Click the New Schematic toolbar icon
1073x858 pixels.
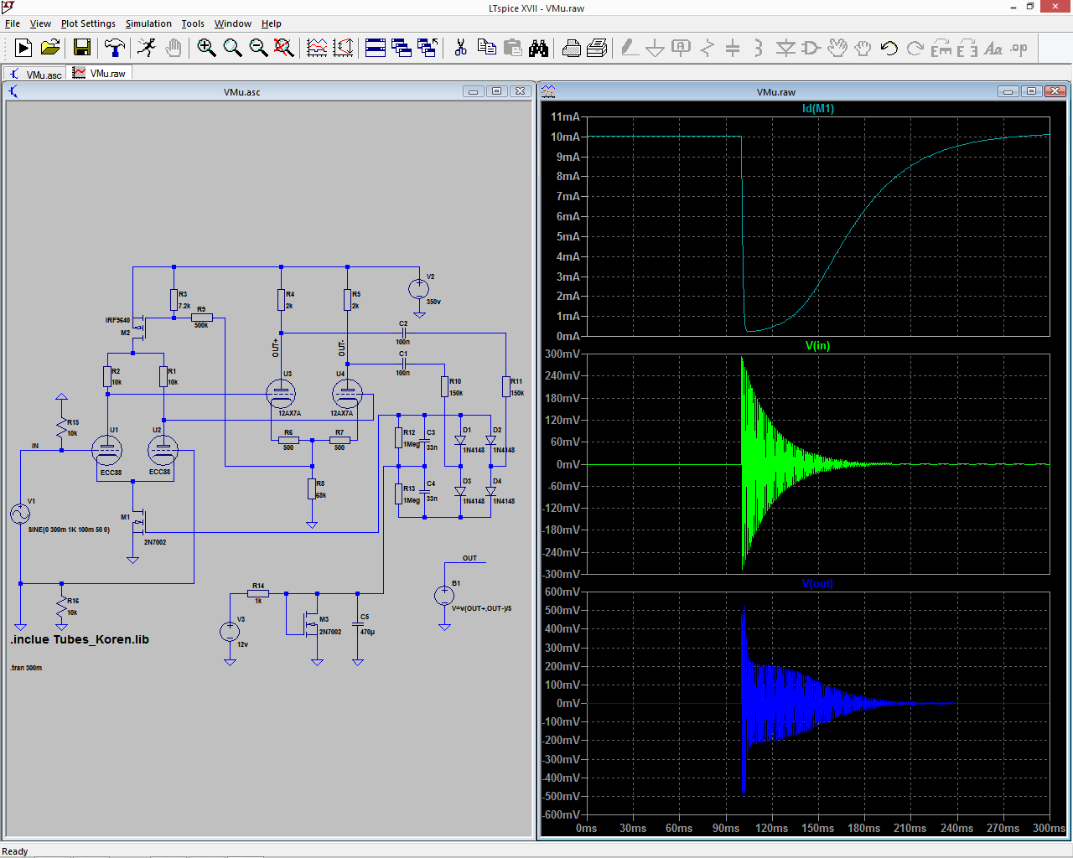tap(23, 48)
